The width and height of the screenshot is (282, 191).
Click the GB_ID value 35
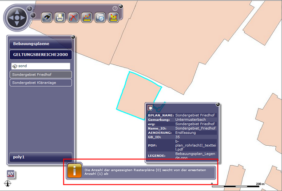point(177,137)
